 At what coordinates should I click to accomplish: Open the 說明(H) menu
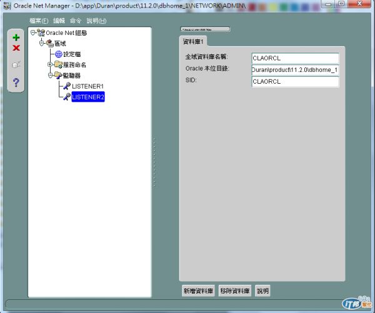pyautogui.click(x=96, y=21)
